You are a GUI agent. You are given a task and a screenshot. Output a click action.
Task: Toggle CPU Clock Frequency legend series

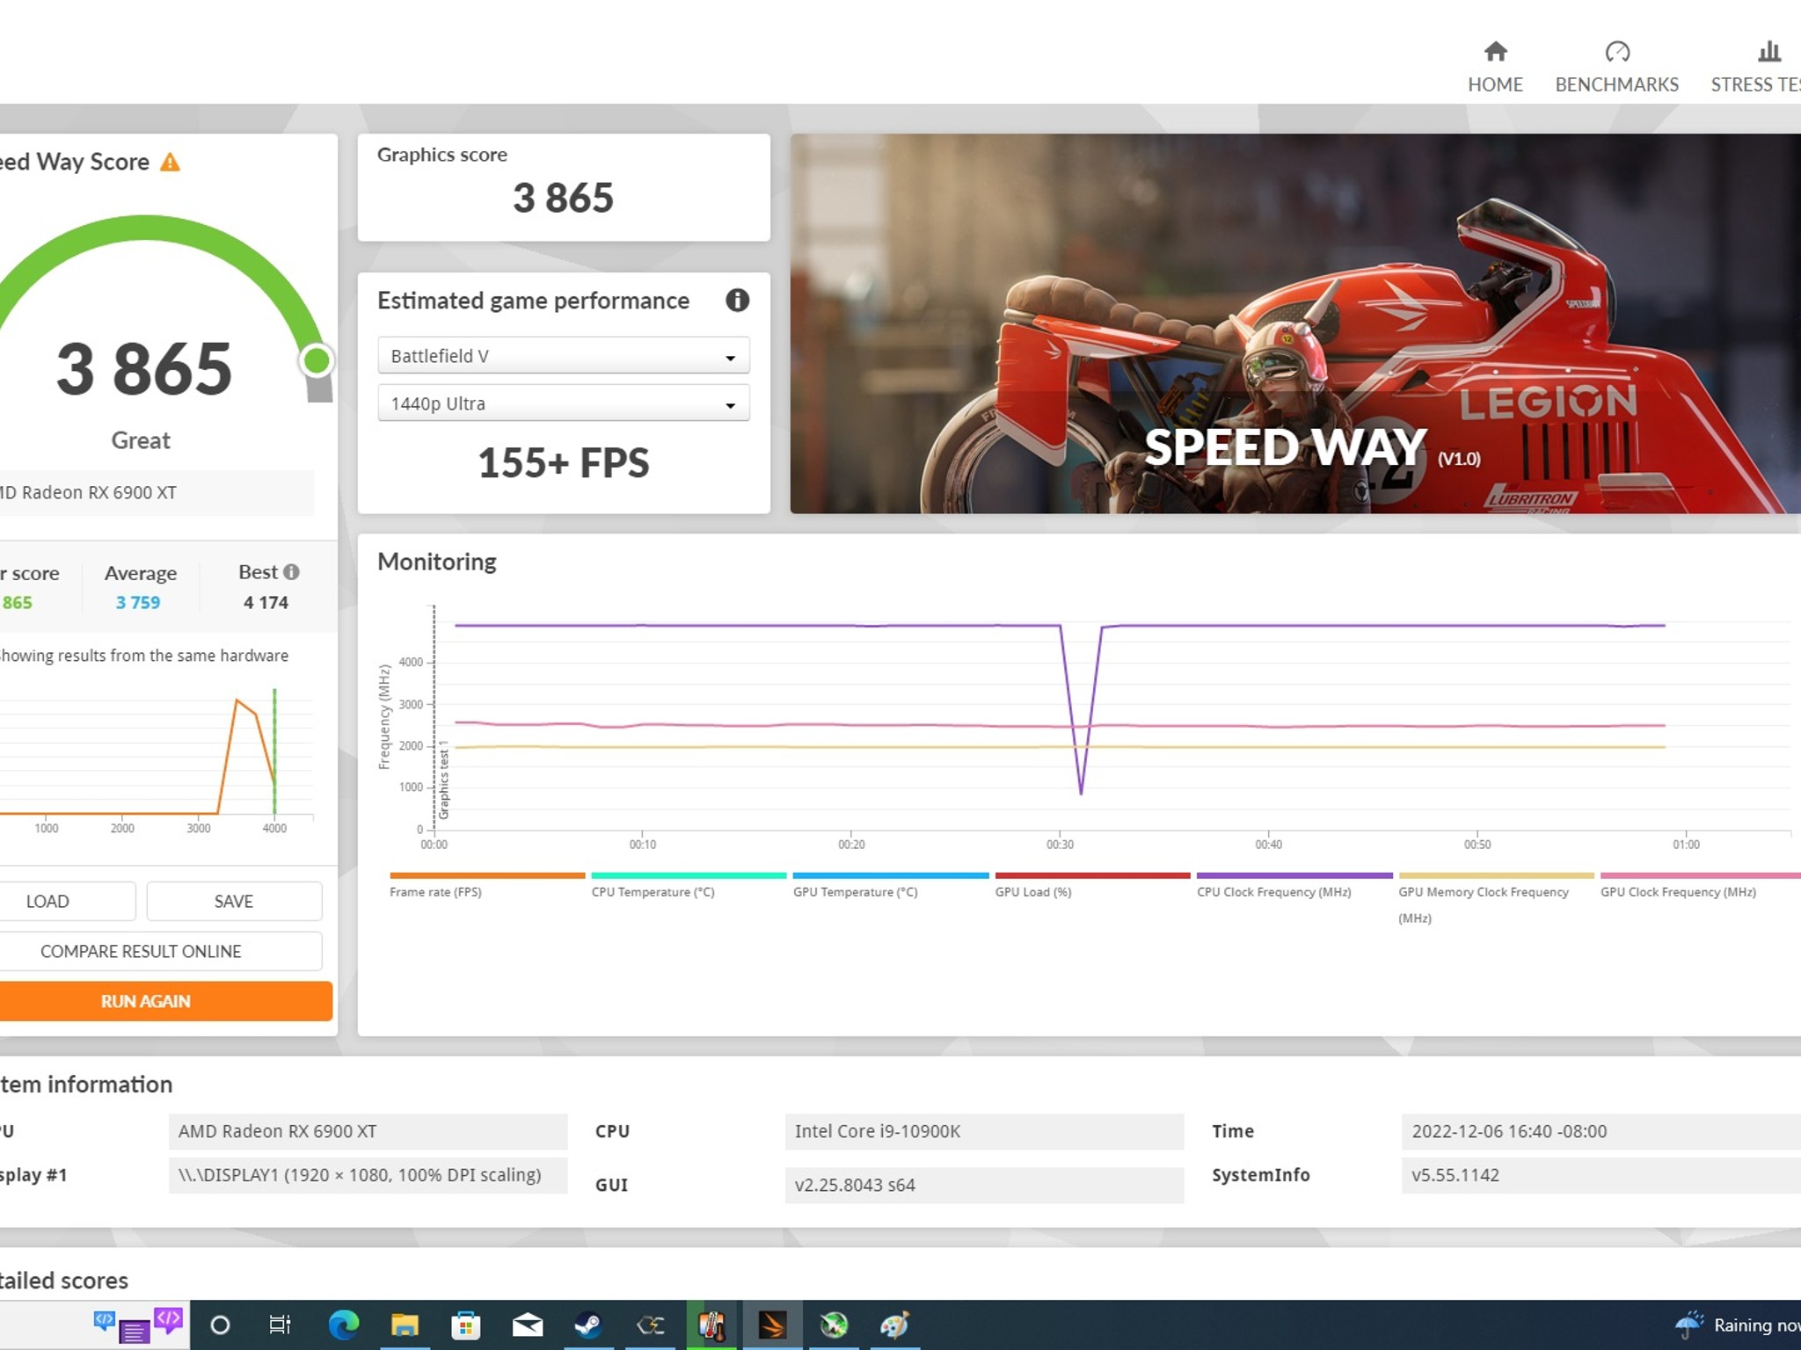point(1294,886)
